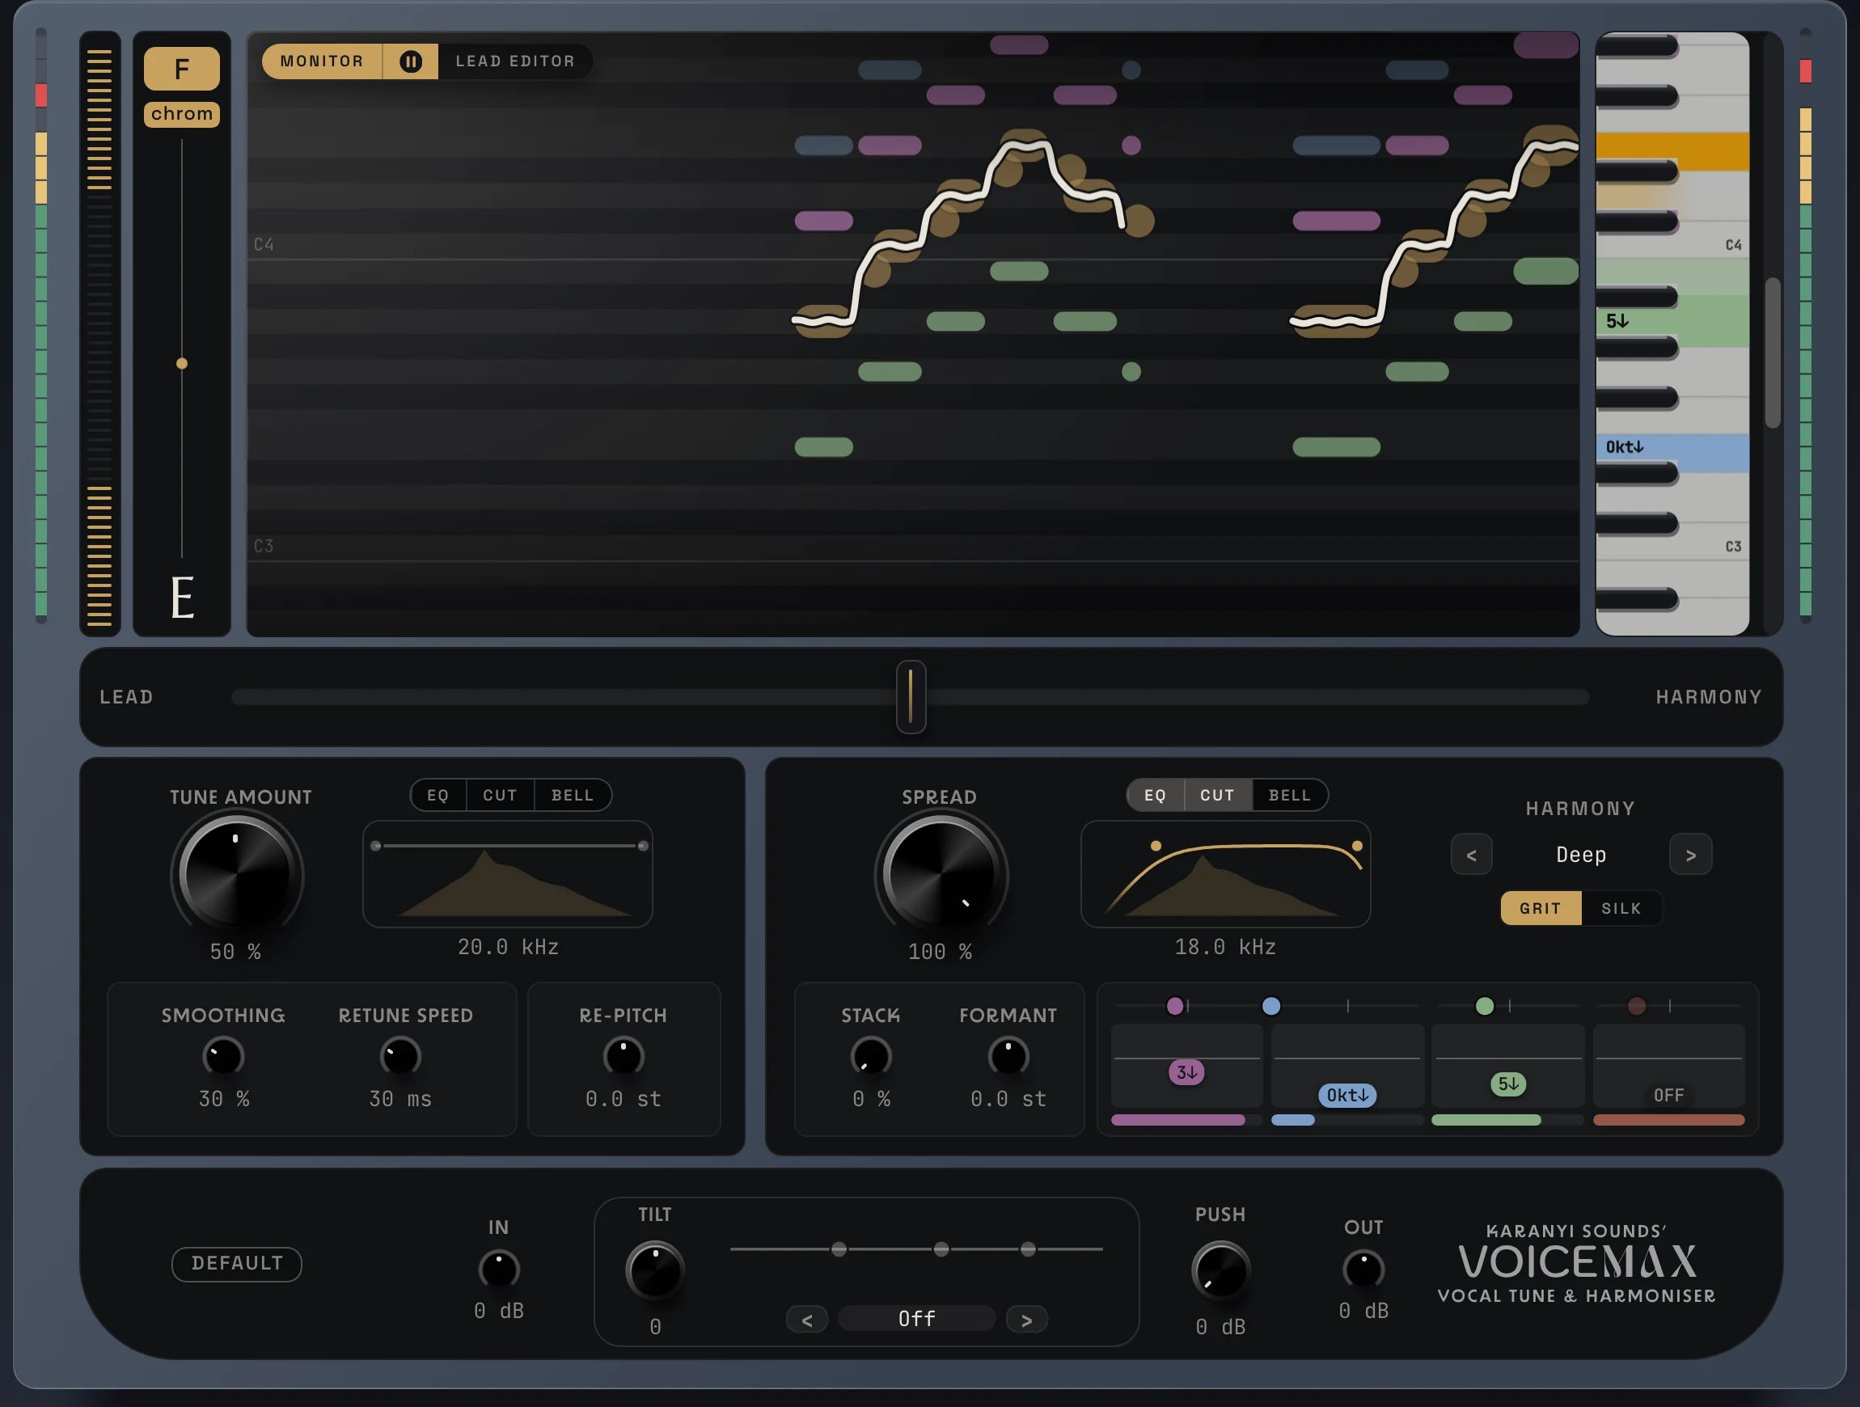1860x1407 pixels.
Task: Switch to the LEAD EDITOR tab
Action: click(514, 61)
